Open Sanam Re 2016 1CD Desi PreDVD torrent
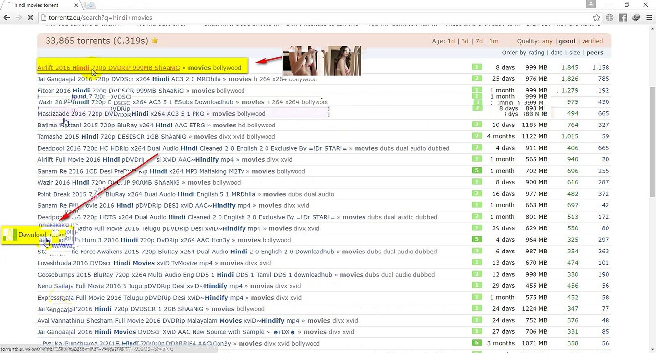This screenshot has width=656, height=353. click(x=141, y=171)
